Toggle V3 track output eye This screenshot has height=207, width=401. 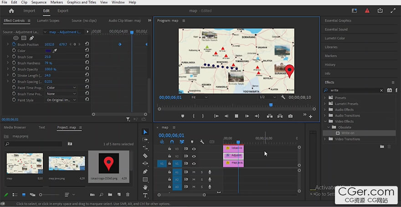[x=194, y=149]
